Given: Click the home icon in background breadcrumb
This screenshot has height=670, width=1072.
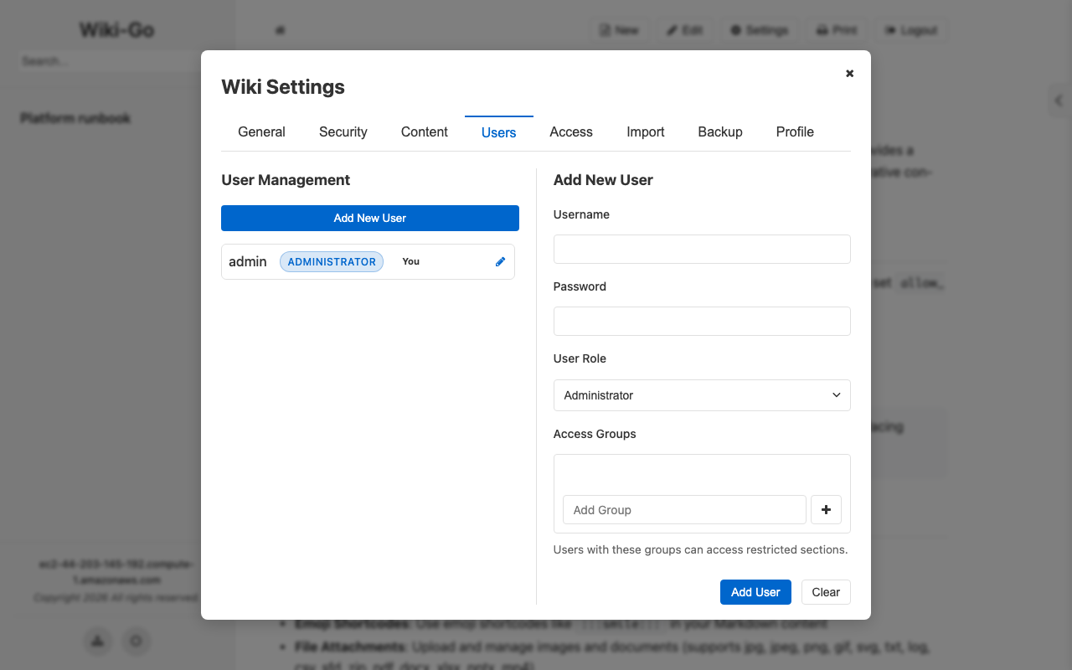Looking at the screenshot, I should click(x=281, y=30).
